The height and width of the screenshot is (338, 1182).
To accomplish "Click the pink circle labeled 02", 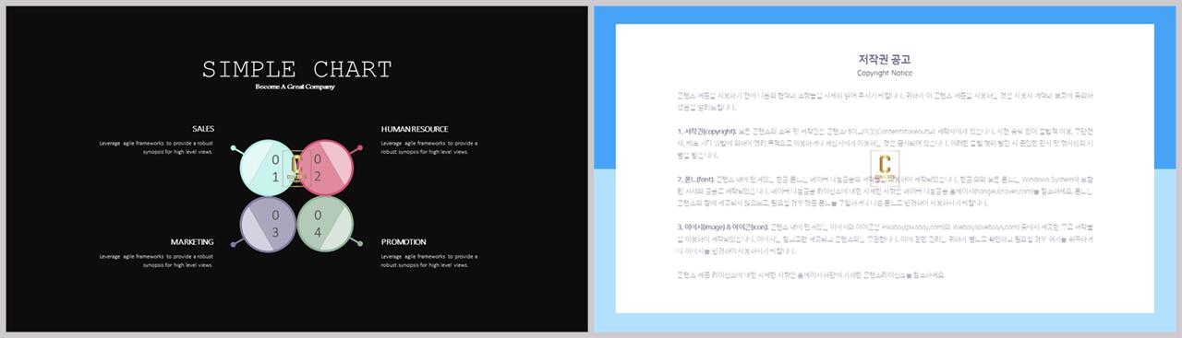I will [324, 168].
